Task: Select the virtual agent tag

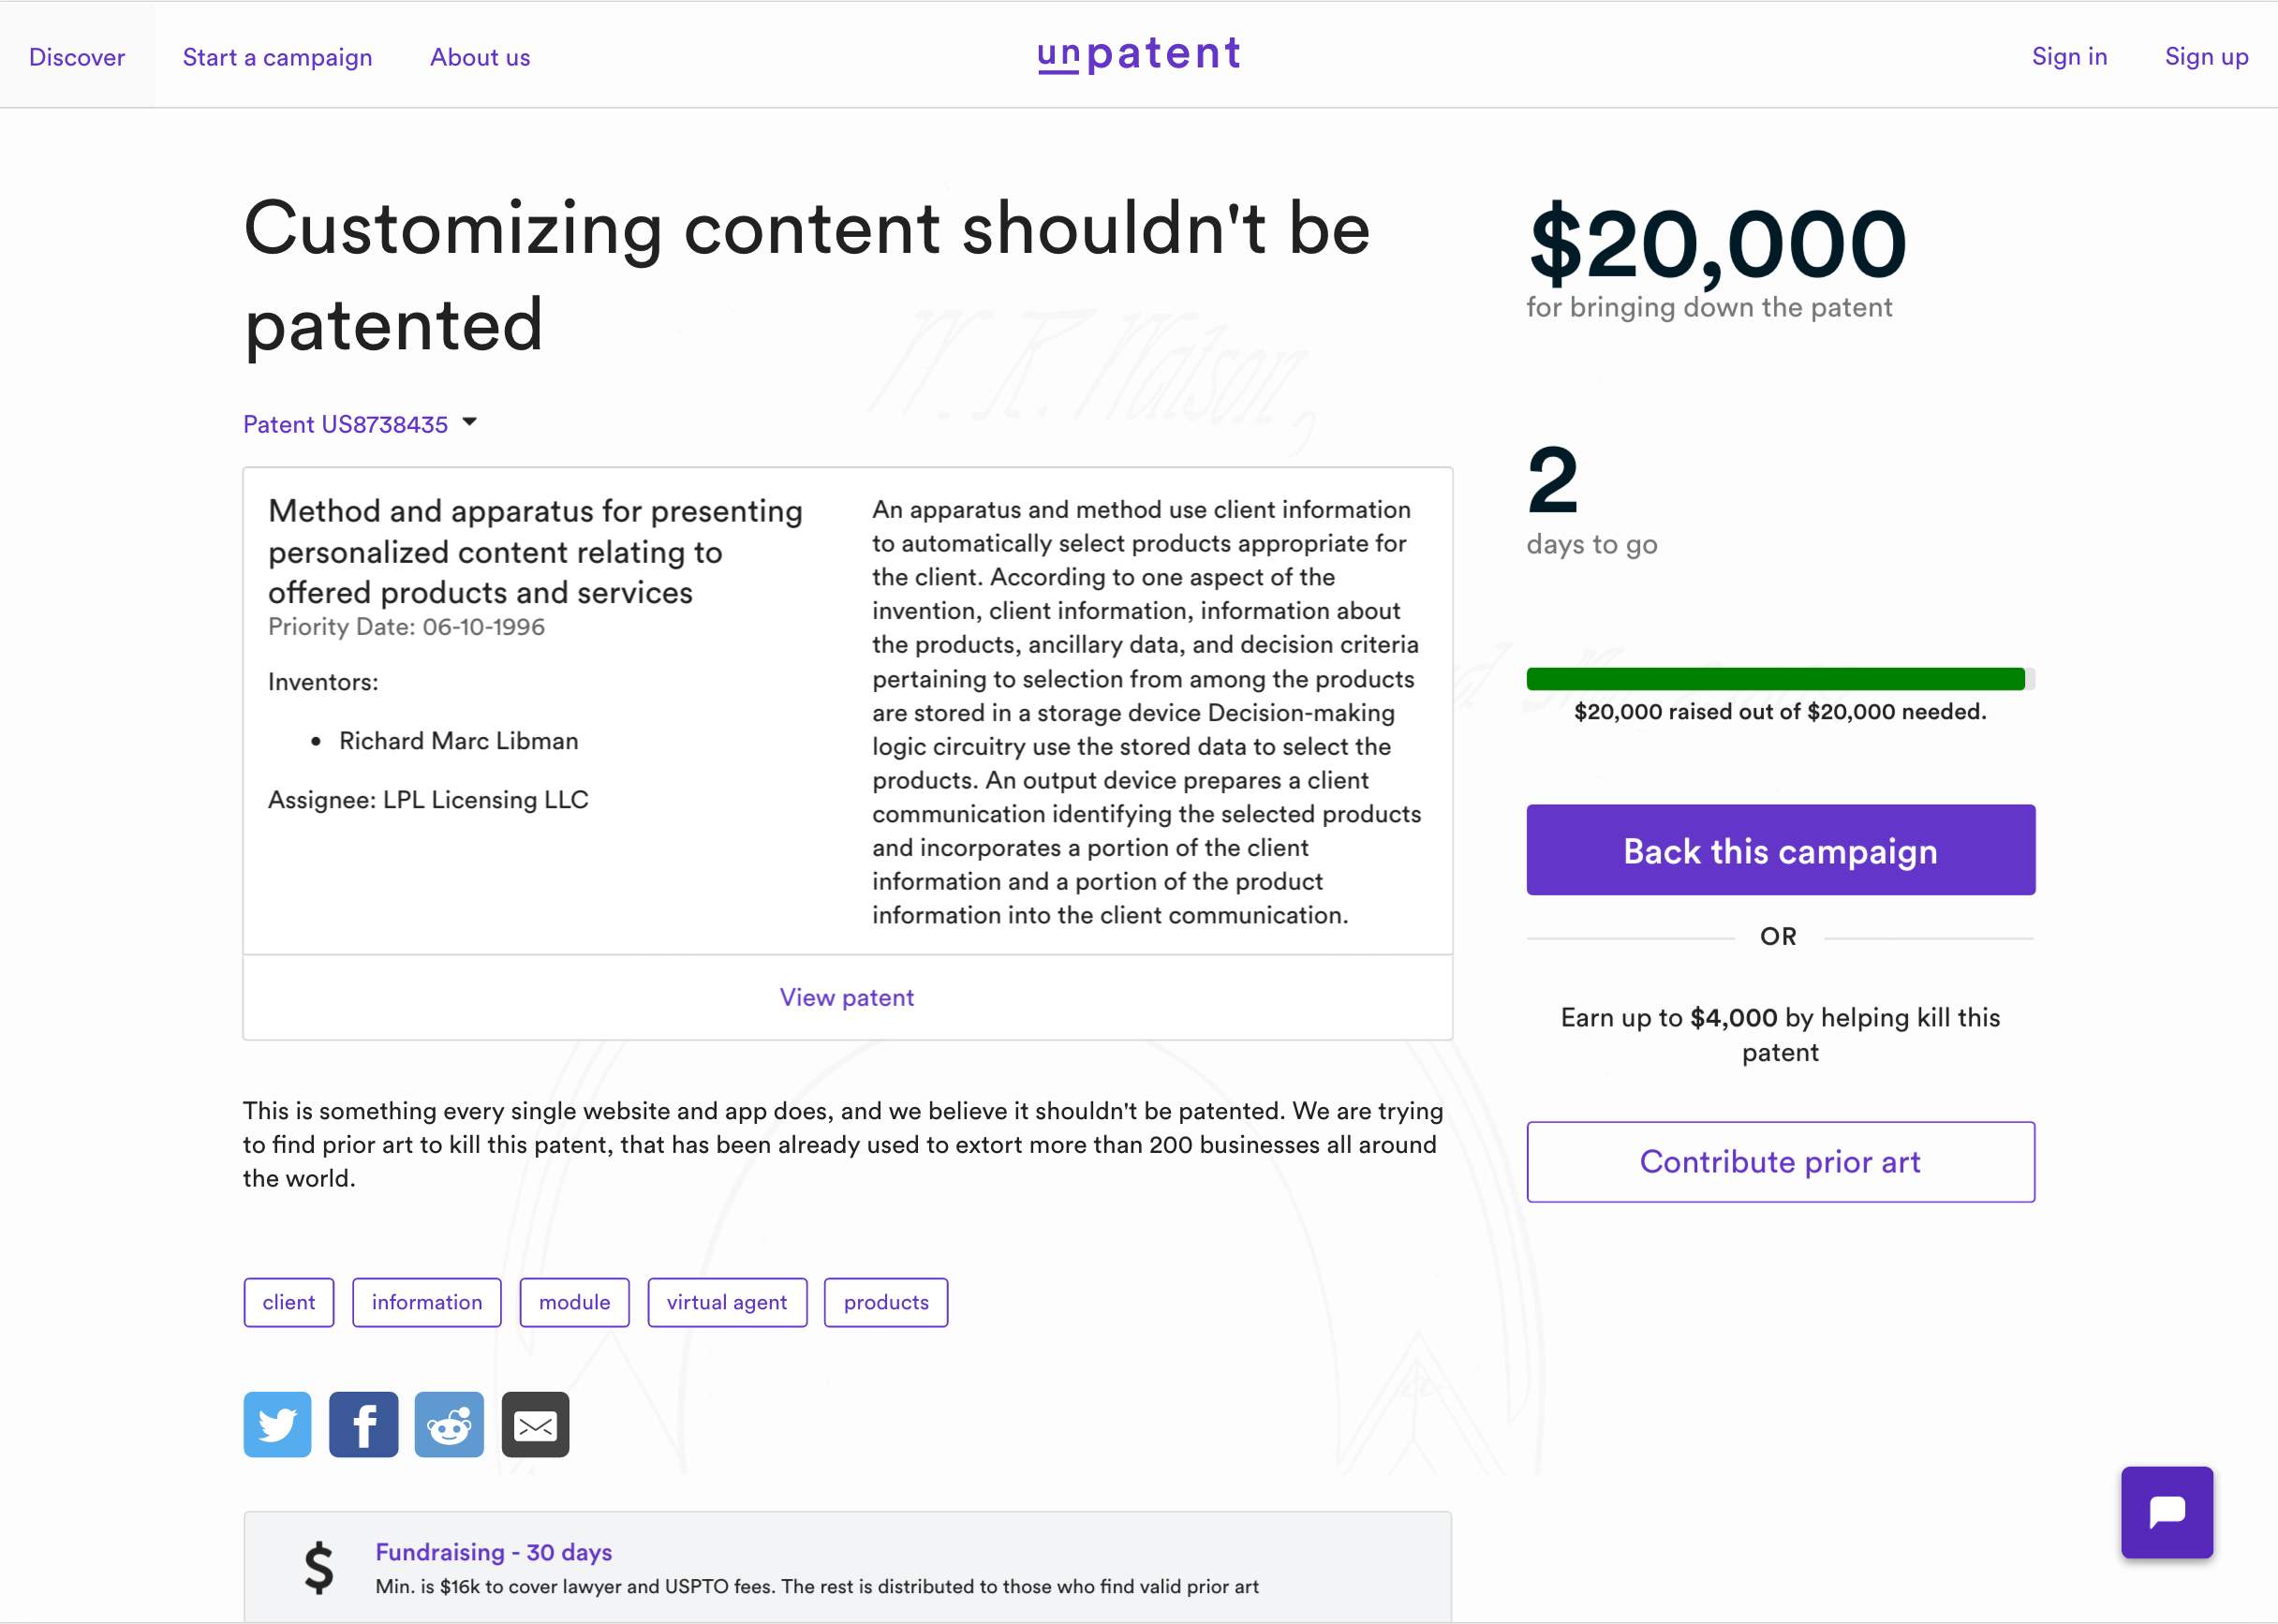Action: click(x=727, y=1302)
